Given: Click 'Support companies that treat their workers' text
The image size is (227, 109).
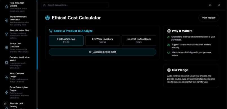Looking at the screenshot, I should tap(191, 46).
